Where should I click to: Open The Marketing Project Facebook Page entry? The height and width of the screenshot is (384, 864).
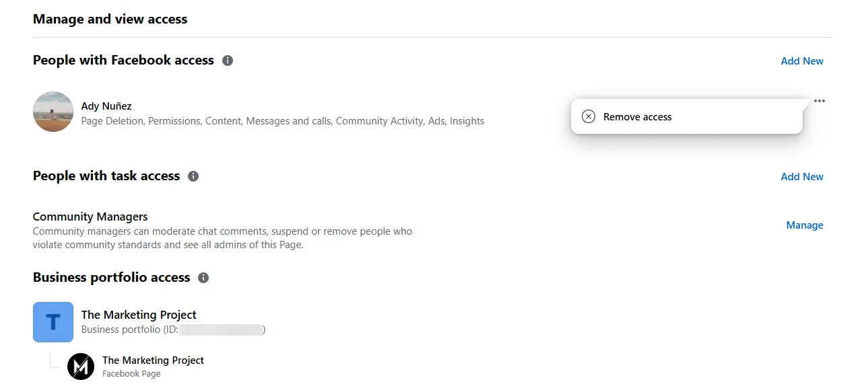point(153,360)
